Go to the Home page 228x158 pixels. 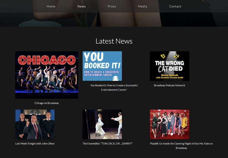pos(51,6)
